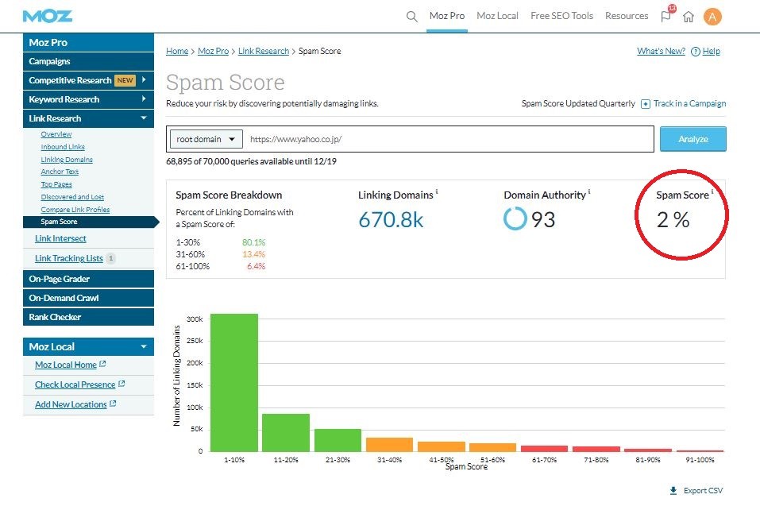Image resolution: width=760 pixels, height=506 pixels.
Task: Click the Home breadcrumb link
Action: coord(177,52)
